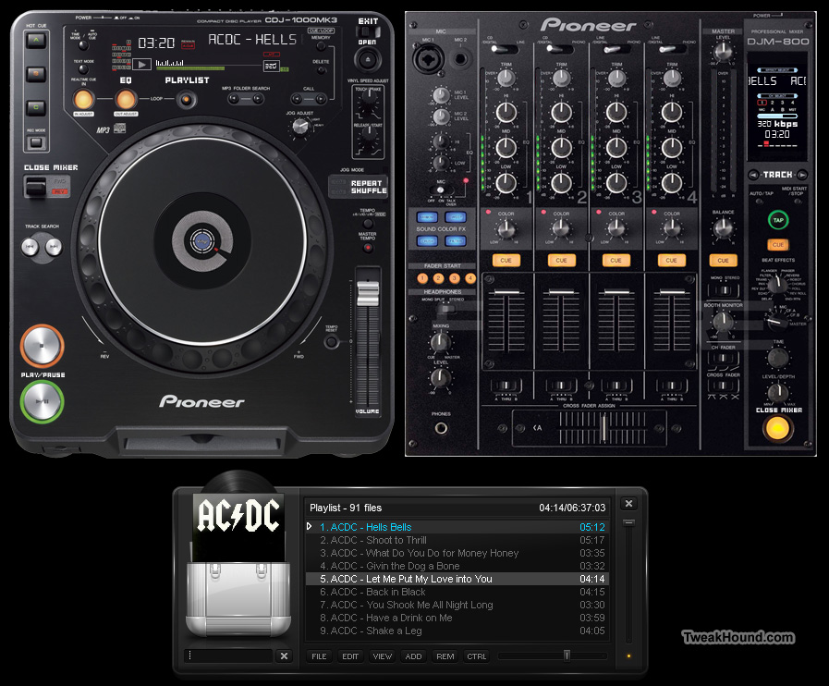Screen dimensions: 829x686
Task: Click the Delete button on the CDJ
Action: pos(321,70)
